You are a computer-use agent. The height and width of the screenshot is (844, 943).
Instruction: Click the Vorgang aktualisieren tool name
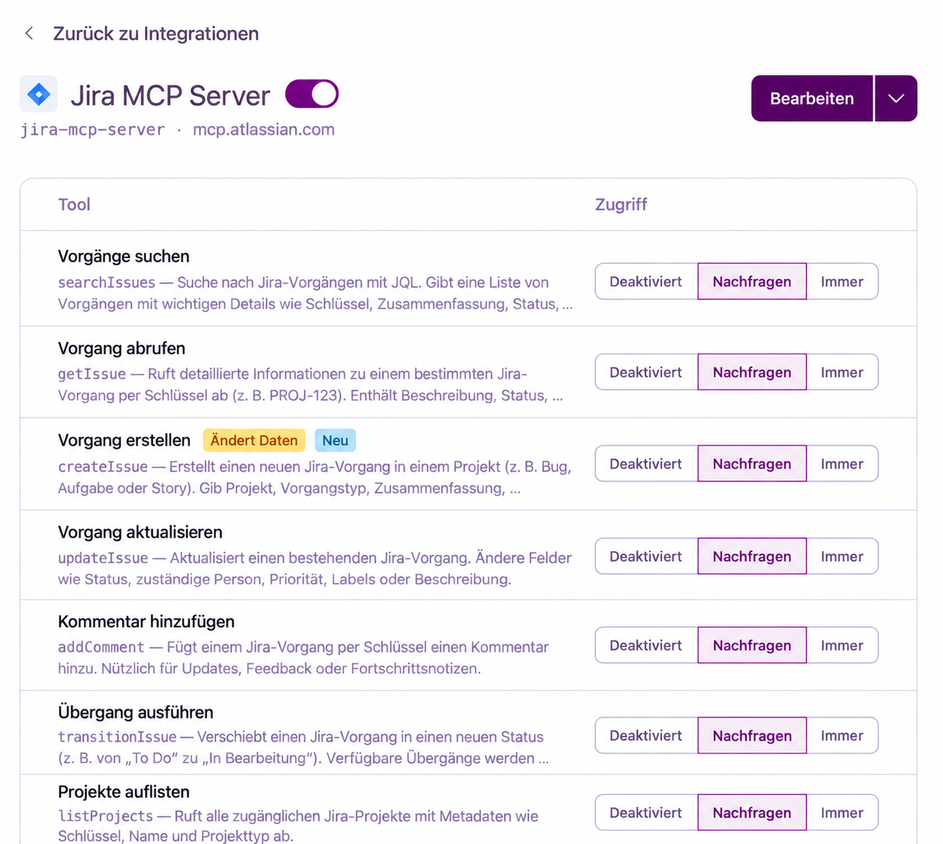pos(140,532)
